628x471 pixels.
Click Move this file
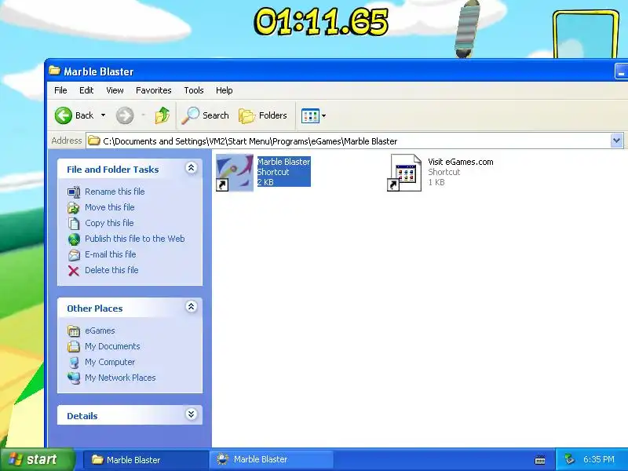[x=109, y=207]
